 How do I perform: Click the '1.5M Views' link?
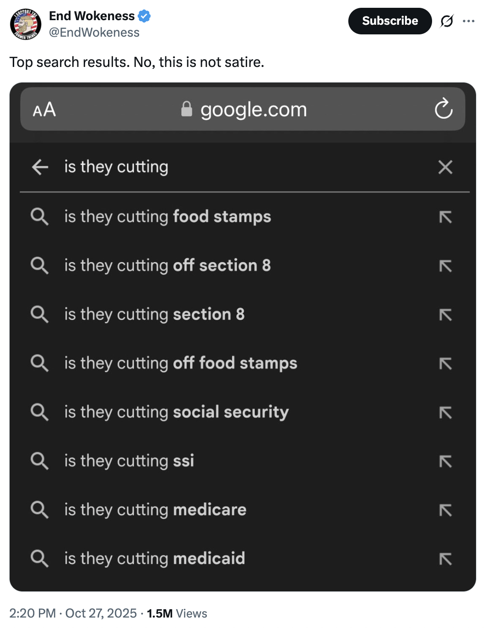[x=176, y=613]
